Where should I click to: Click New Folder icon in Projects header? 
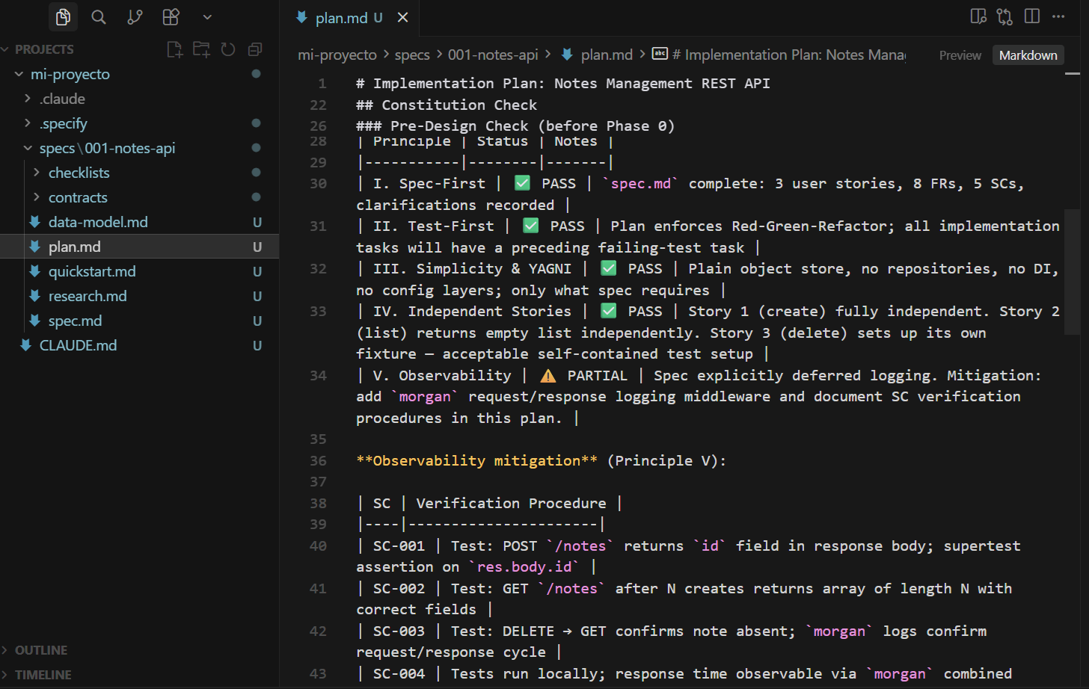click(201, 49)
